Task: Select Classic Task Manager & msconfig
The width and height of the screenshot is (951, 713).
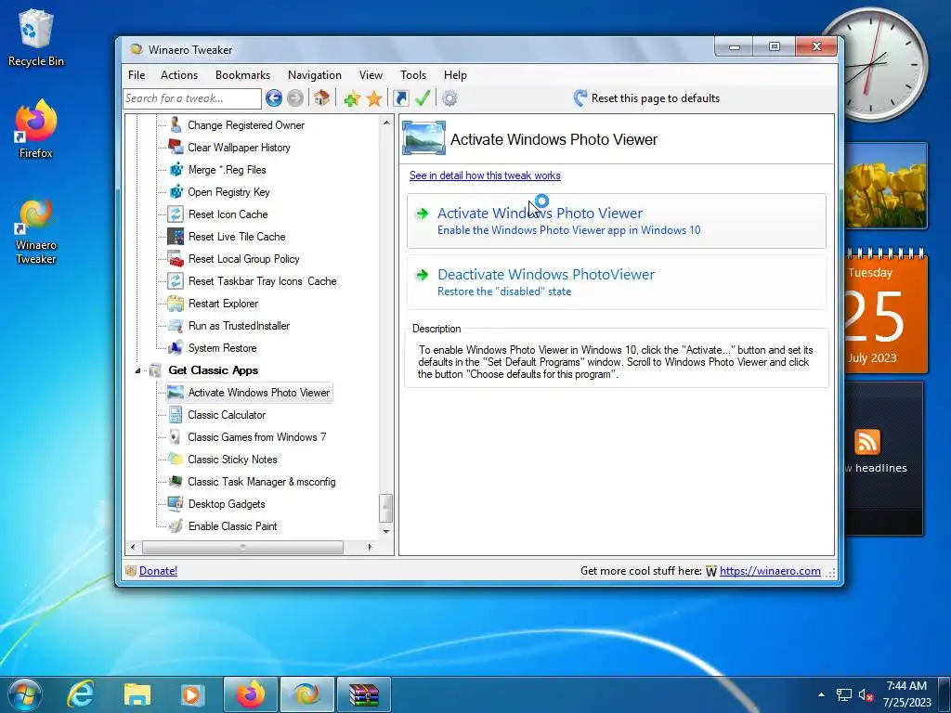Action: click(261, 482)
